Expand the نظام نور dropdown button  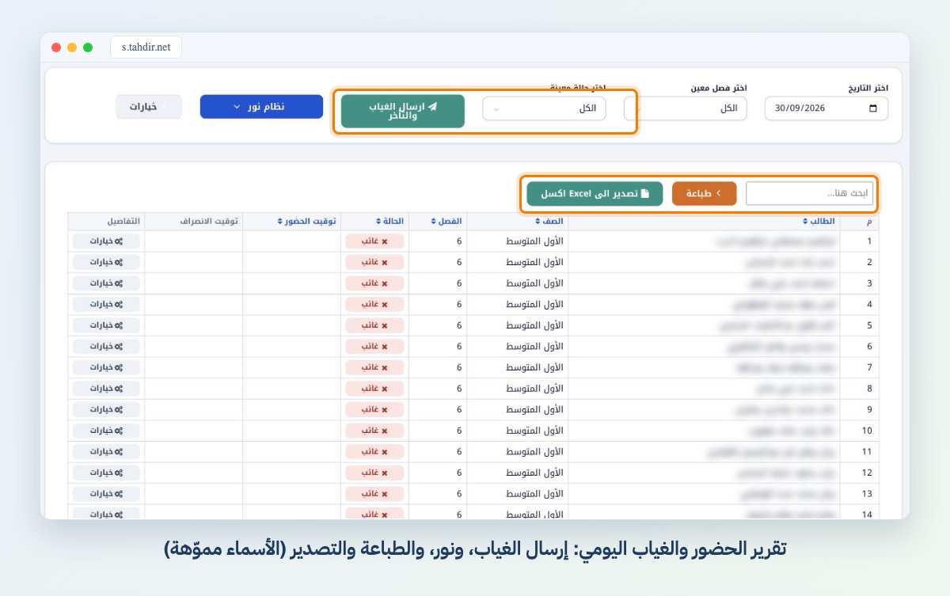tap(261, 107)
